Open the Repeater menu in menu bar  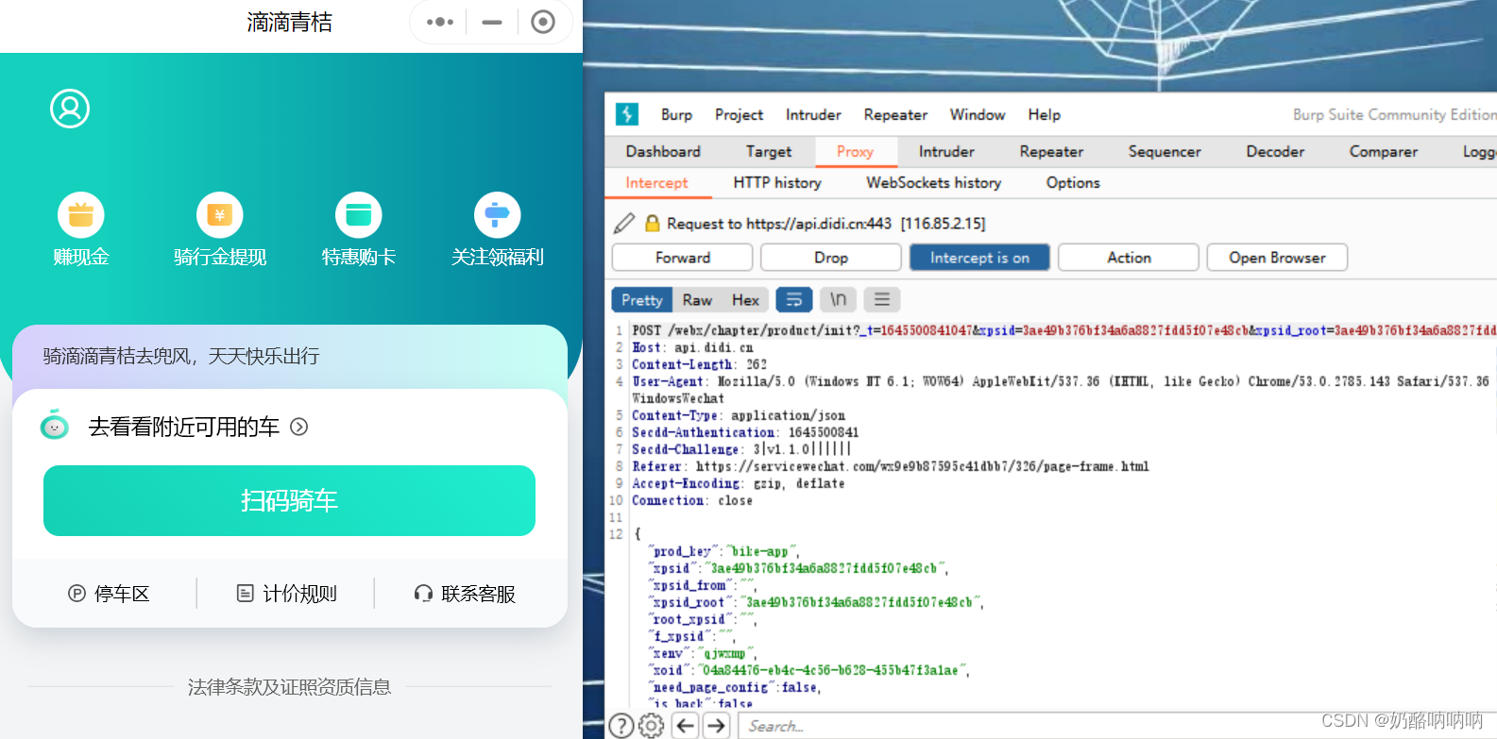click(895, 114)
